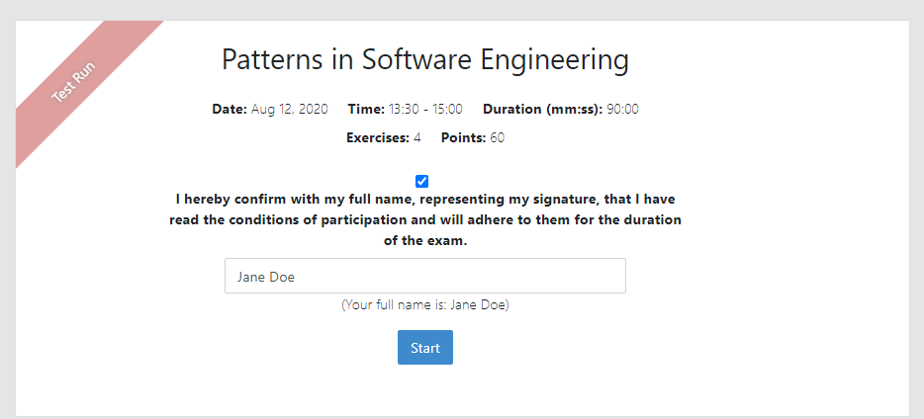Uncheck the participation confirmation checkbox
Image resolution: width=924 pixels, height=419 pixels.
point(422,181)
